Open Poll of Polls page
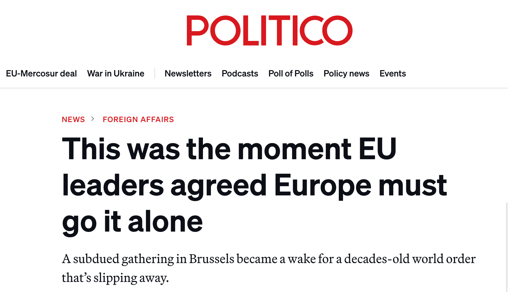 pos(291,74)
